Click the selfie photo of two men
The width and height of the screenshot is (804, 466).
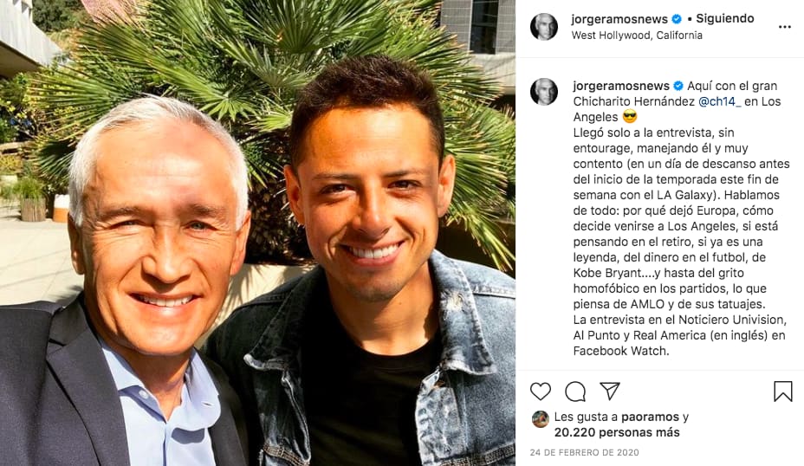[x=257, y=233]
